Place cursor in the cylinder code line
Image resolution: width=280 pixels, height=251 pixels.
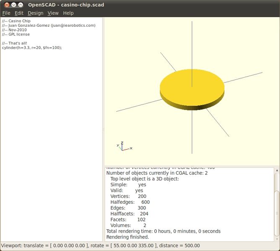pos(32,48)
